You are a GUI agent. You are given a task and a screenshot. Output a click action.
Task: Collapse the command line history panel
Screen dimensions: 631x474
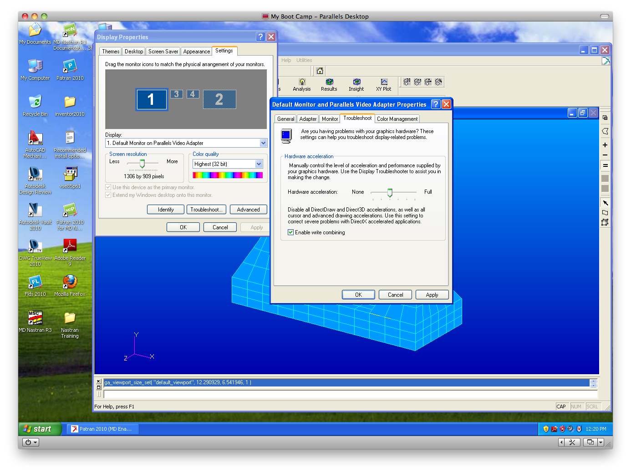click(x=98, y=381)
